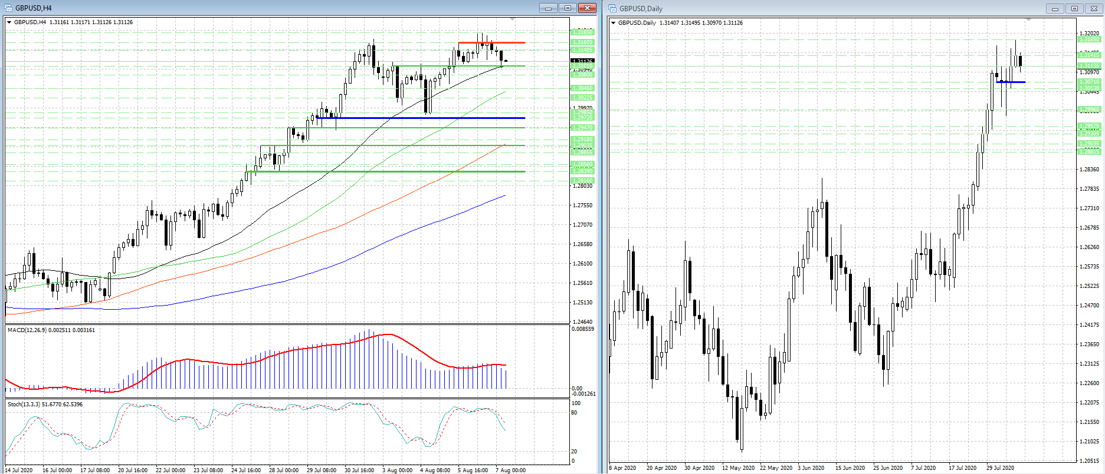
Task: Restore down the GBPUSD,H4 chart window
Action: coord(568,8)
